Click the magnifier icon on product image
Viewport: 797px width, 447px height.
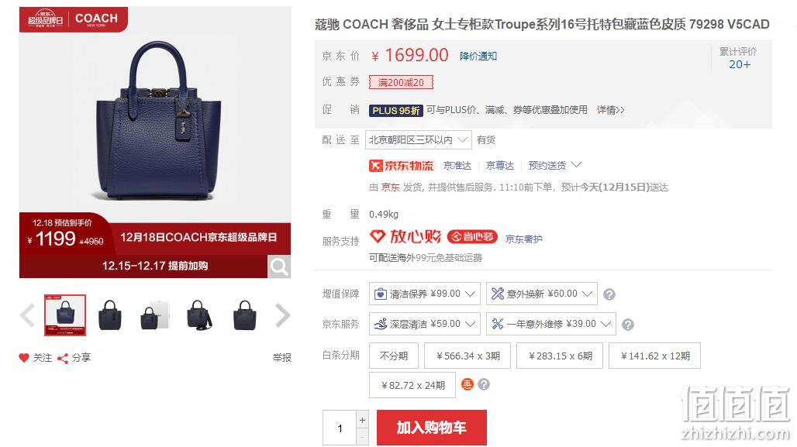click(x=279, y=266)
